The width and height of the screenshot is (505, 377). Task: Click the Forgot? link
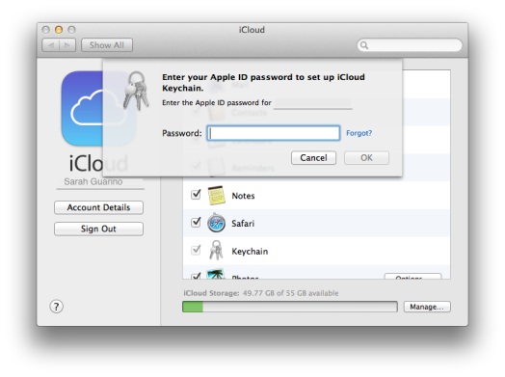[359, 133]
